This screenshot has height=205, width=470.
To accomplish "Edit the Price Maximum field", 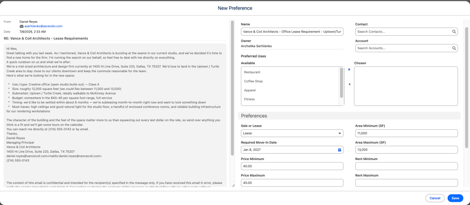I will [x=292, y=183].
